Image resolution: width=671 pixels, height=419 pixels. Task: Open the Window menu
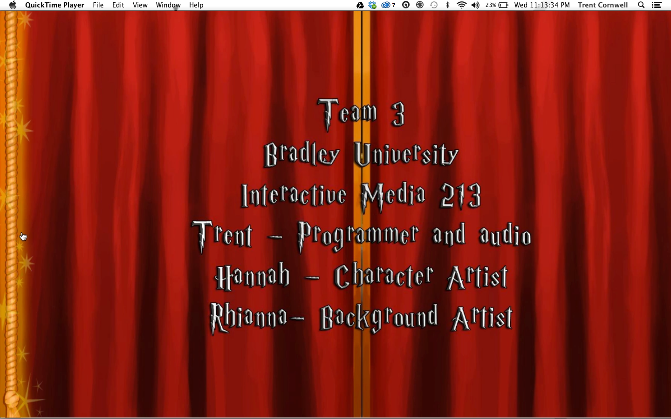click(x=168, y=5)
